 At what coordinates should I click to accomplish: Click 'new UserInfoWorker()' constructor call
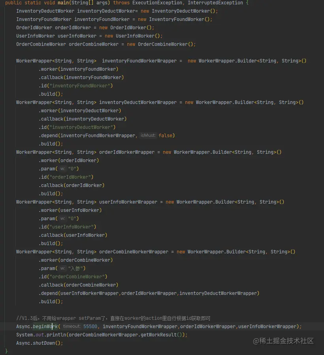(x=133, y=36)
